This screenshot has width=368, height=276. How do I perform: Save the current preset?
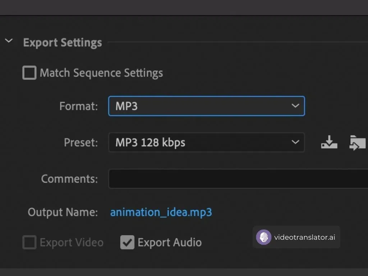point(329,142)
